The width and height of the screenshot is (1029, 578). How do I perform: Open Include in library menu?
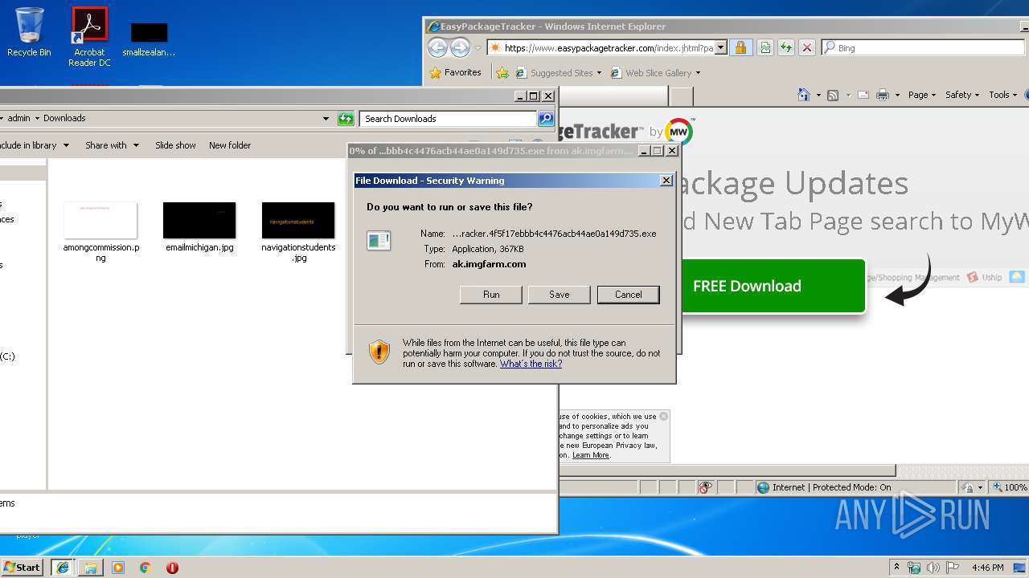(x=35, y=145)
